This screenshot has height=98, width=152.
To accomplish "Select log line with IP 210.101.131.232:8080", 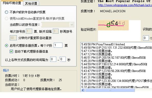I will pos(116,48).
